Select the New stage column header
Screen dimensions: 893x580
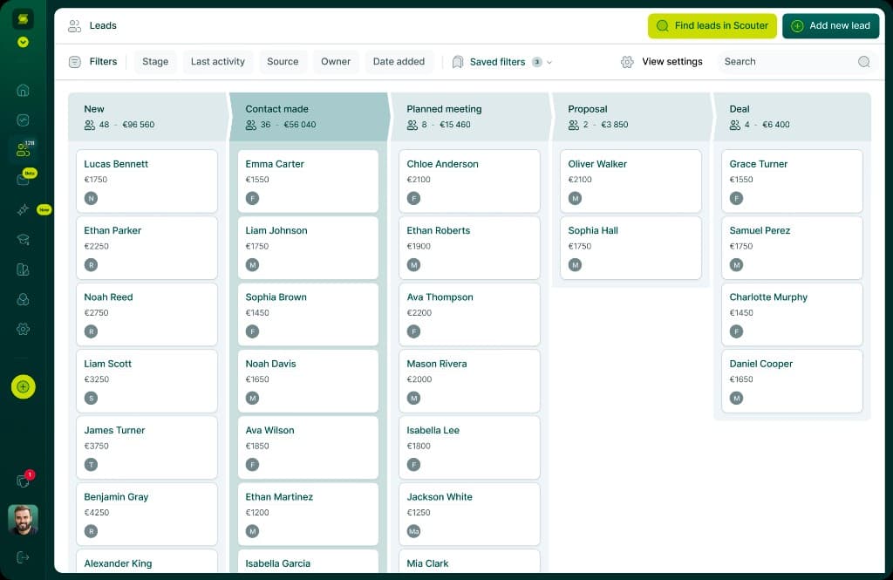(147, 116)
